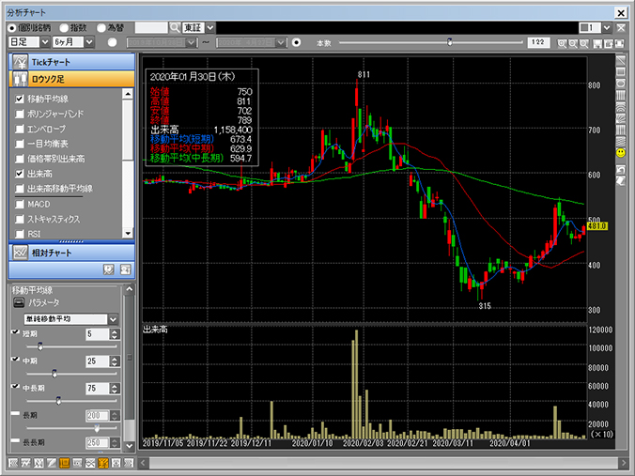
Task: Close the chart pane with X beside panel count
Action: [620, 27]
